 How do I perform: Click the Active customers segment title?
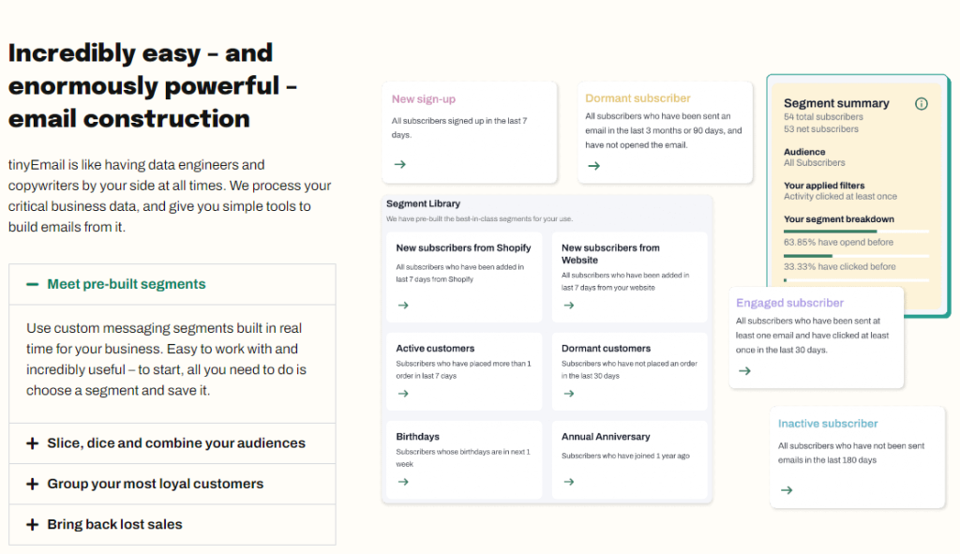(x=435, y=349)
